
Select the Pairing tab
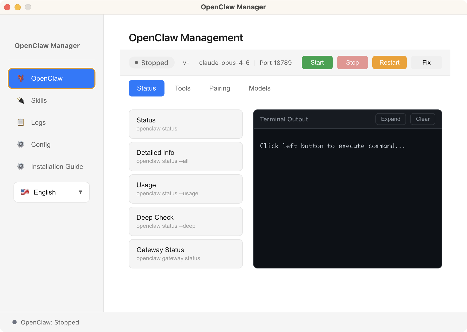(x=219, y=88)
